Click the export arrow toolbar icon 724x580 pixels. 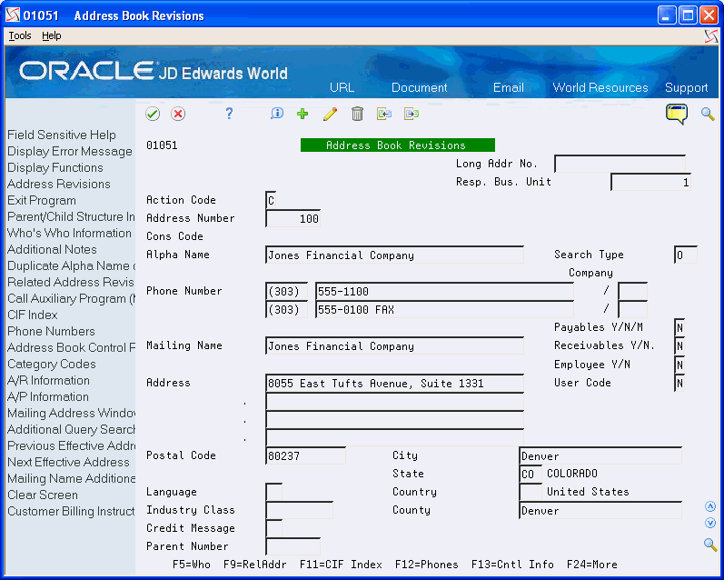pos(412,114)
